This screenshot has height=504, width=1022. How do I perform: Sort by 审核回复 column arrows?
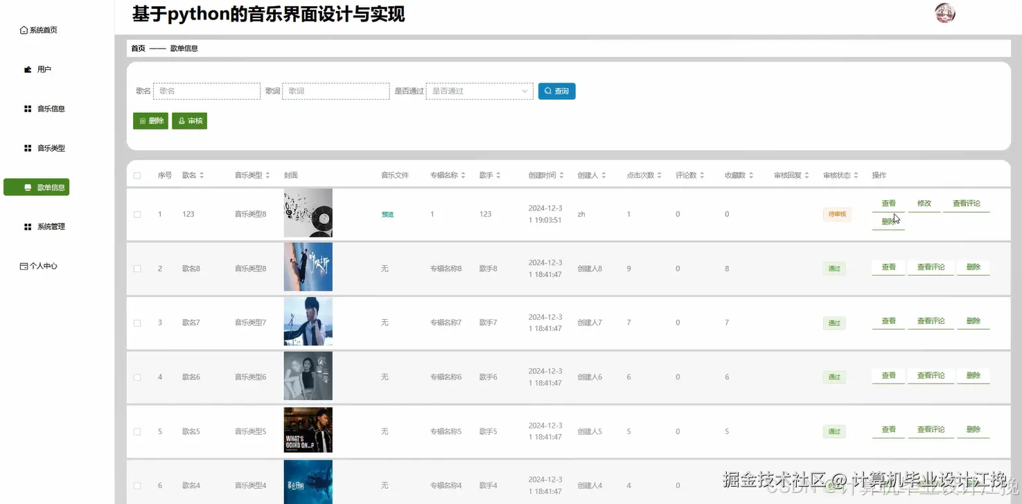coord(808,176)
